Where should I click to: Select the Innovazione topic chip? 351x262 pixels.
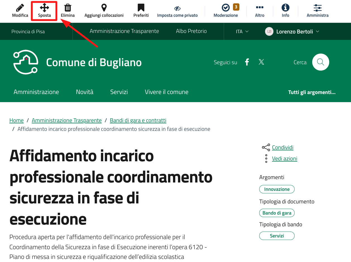point(277,189)
